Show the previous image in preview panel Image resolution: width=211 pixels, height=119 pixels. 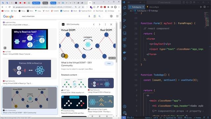[94, 24]
